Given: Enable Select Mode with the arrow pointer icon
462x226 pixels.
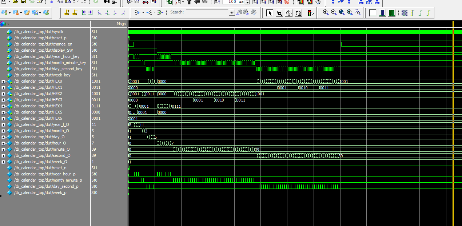Looking at the screenshot, I should (270, 13).
